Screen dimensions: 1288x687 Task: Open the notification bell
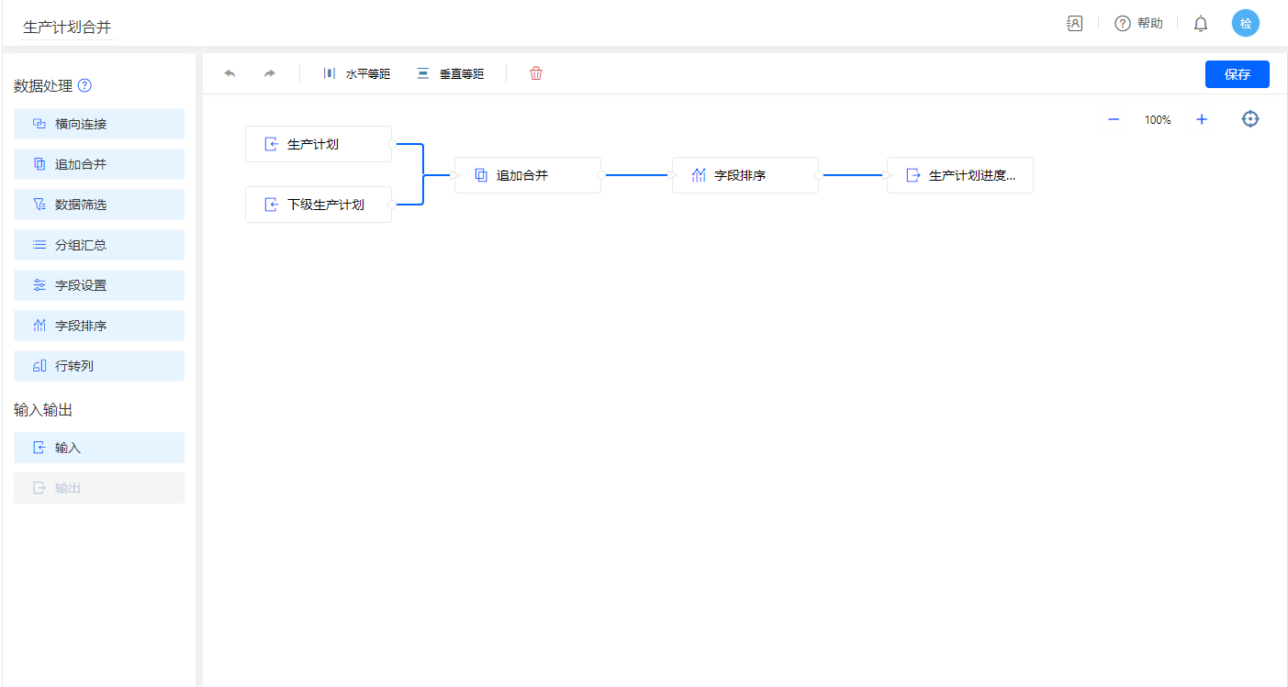1200,24
